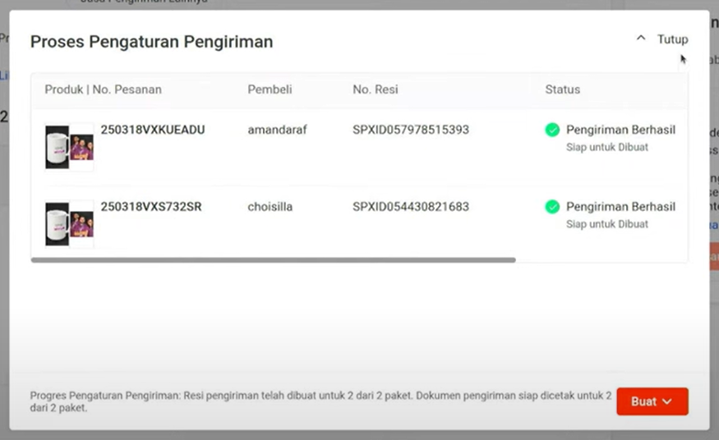
Task: Click buyer name amandaraf
Action: coord(278,130)
